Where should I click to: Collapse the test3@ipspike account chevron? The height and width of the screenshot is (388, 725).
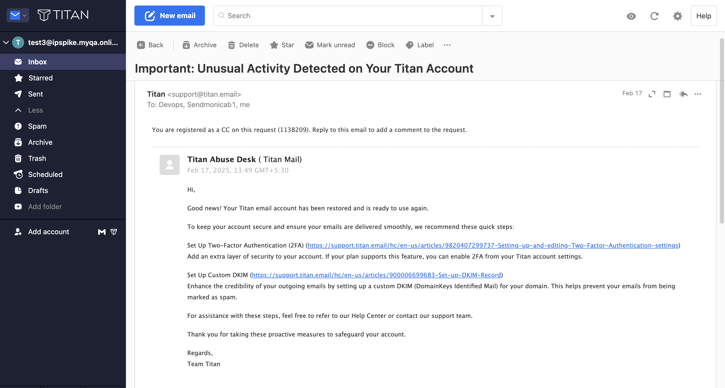(x=6, y=42)
